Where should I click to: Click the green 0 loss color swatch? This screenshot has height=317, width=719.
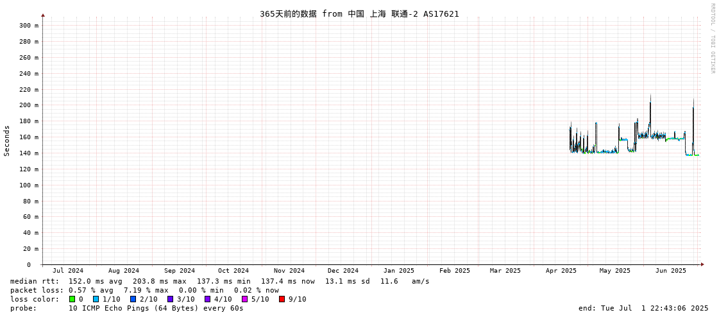pos(72,299)
